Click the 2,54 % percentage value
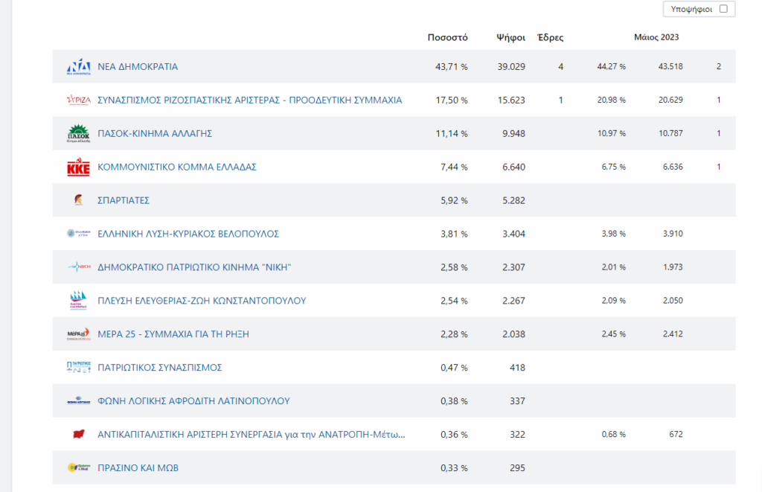 point(454,301)
